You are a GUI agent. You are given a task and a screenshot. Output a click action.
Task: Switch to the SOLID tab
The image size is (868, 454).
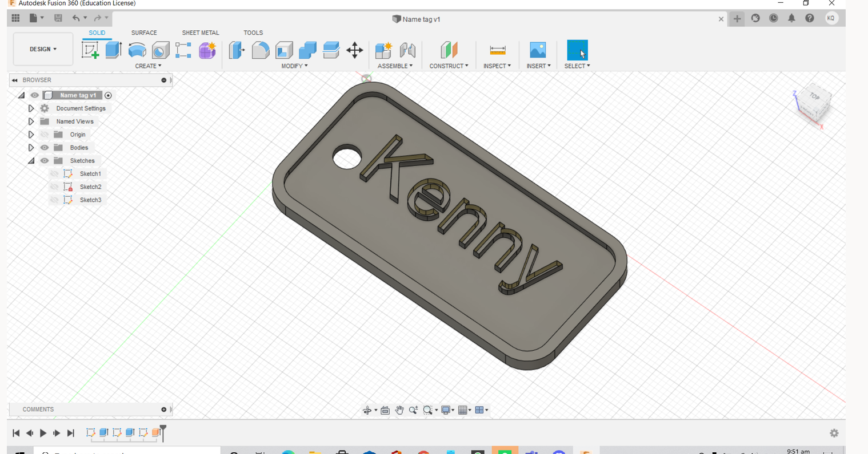pos(97,33)
